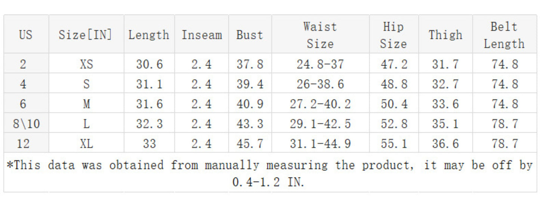
Task: Select the Belt Length column header
Action: pos(504,35)
